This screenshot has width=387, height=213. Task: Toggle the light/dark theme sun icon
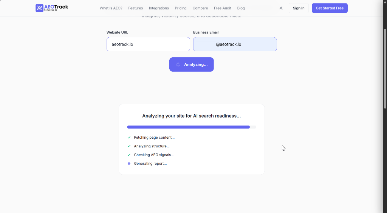281,8
